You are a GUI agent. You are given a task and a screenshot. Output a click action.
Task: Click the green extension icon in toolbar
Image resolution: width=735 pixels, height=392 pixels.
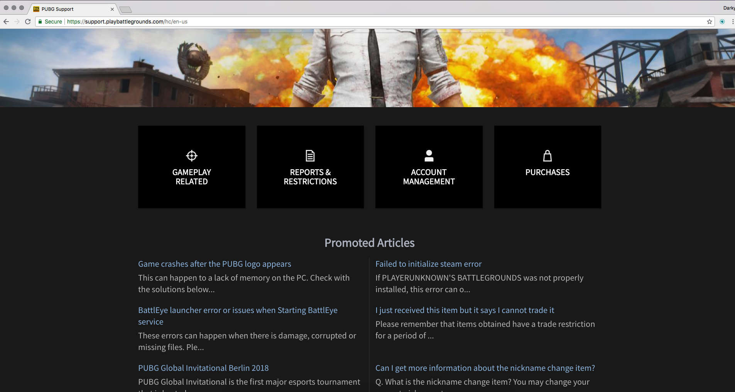[x=722, y=22]
